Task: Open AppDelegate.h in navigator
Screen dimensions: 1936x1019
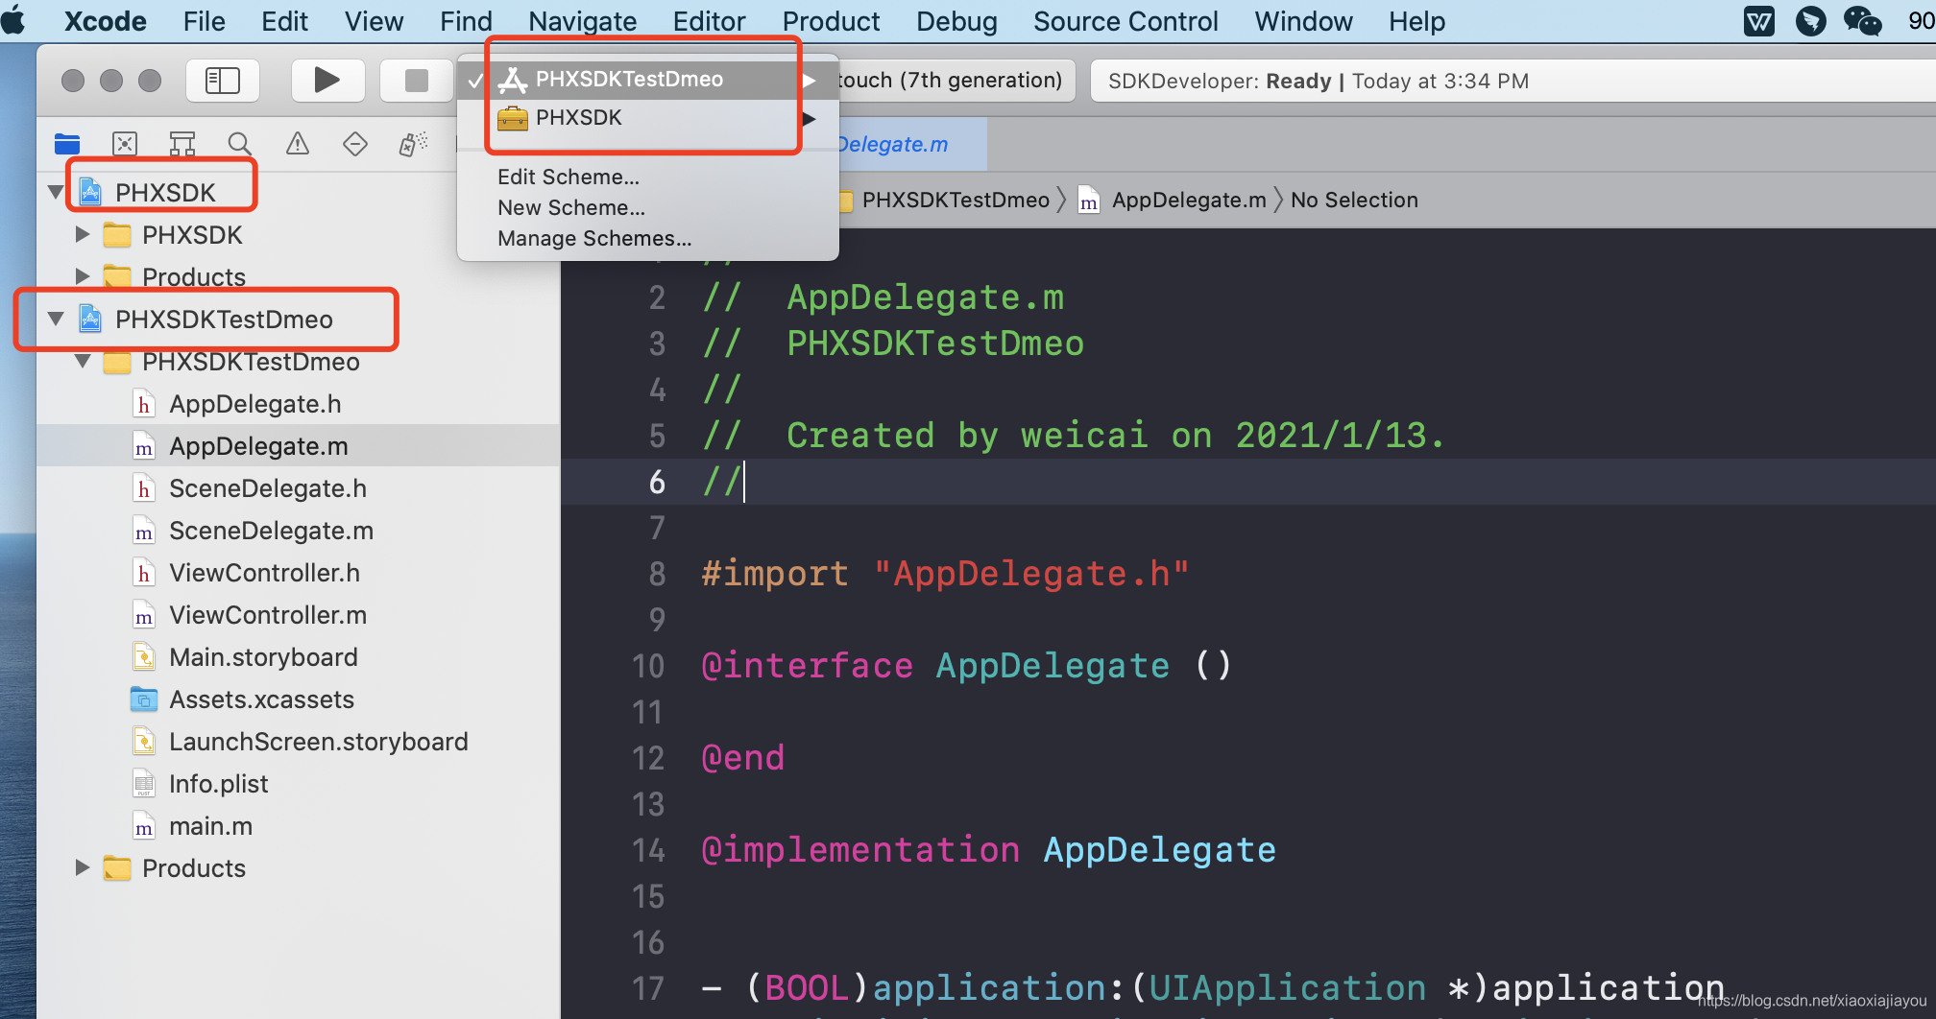Action: tap(254, 404)
